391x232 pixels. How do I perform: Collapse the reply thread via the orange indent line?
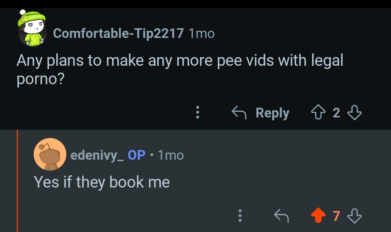click(x=17, y=181)
